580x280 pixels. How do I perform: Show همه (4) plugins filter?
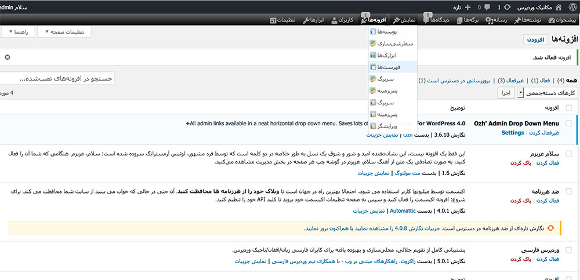tap(566, 80)
